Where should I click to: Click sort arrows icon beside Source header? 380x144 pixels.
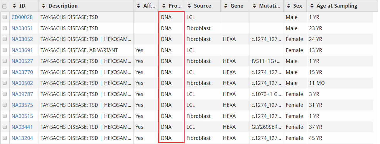point(189,6)
